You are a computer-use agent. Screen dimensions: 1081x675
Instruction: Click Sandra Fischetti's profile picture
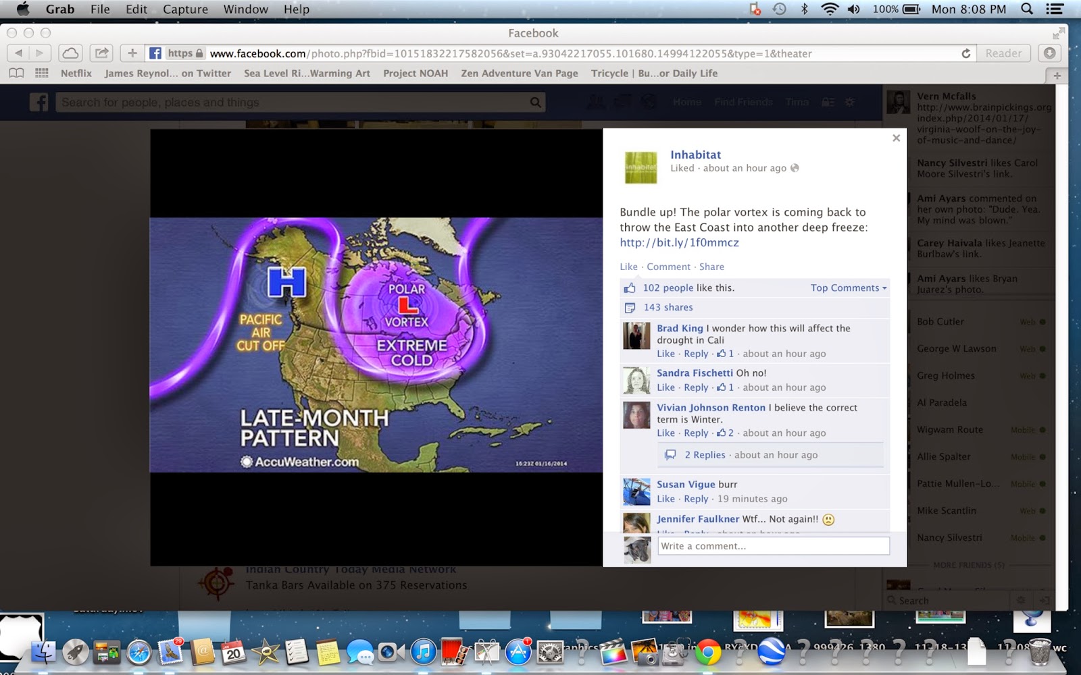(x=636, y=381)
